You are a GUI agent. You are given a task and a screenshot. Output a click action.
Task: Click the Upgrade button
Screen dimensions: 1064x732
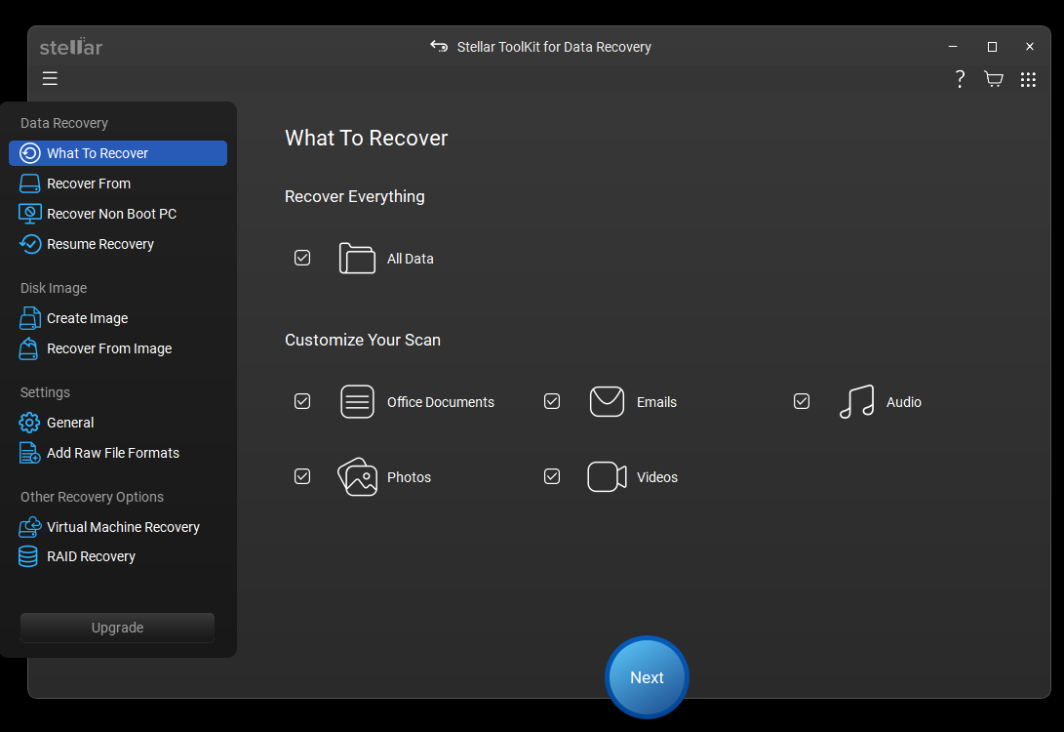(x=117, y=628)
